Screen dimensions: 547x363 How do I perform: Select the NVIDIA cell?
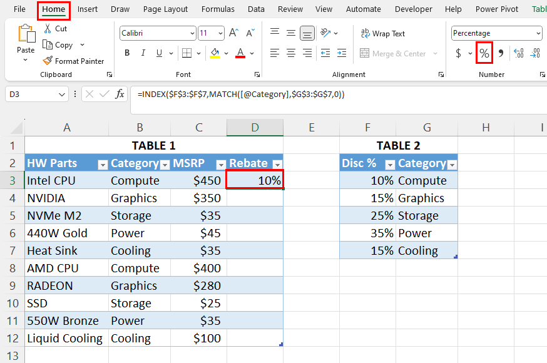pyautogui.click(x=66, y=198)
